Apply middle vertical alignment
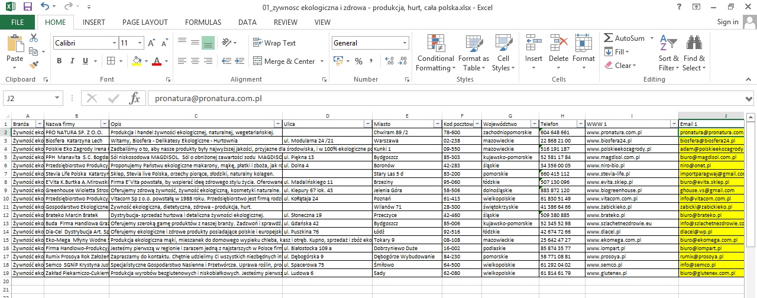757x298 pixels. [x=195, y=43]
